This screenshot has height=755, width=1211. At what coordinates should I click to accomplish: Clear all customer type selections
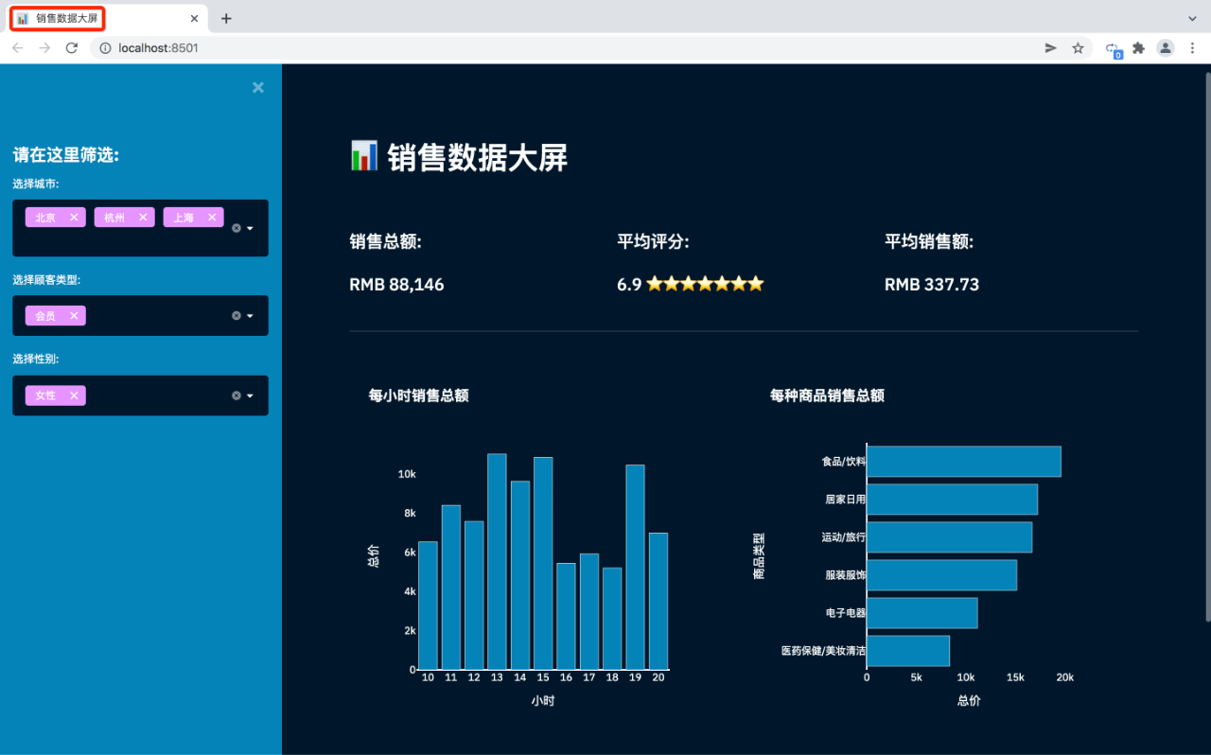coord(237,316)
